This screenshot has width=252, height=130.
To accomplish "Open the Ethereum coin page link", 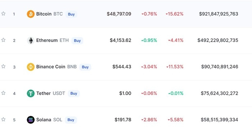I will (47, 40).
